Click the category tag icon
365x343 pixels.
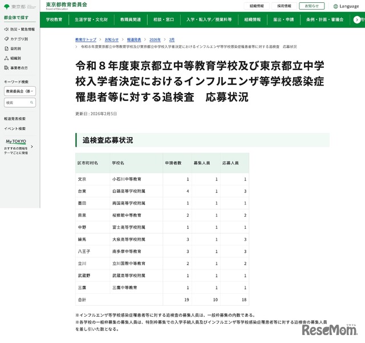6,39
